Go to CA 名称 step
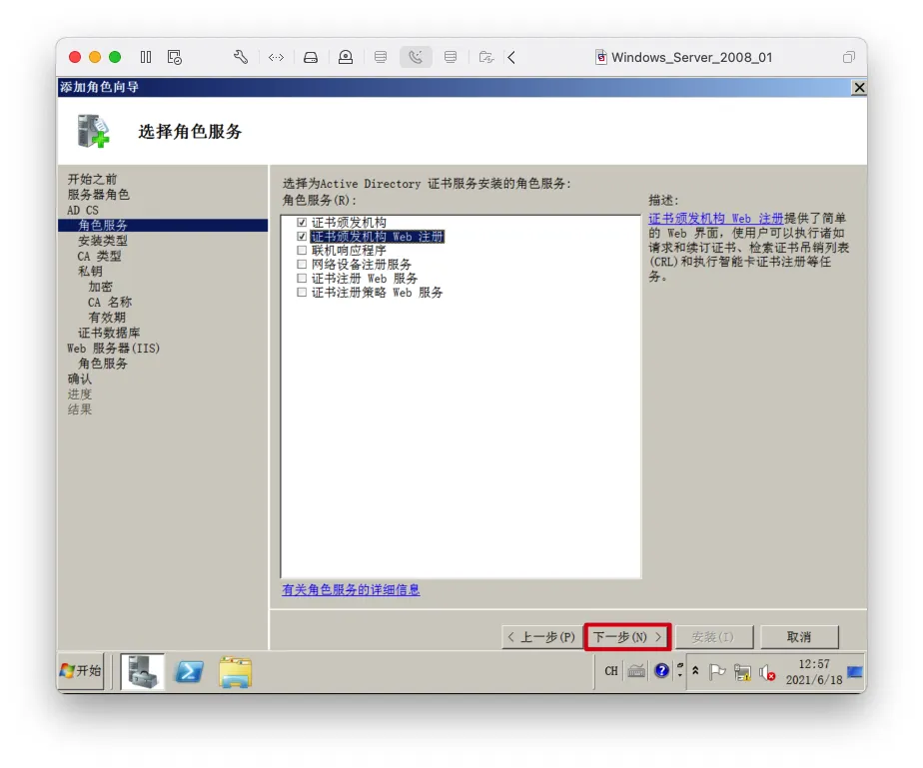 [110, 302]
